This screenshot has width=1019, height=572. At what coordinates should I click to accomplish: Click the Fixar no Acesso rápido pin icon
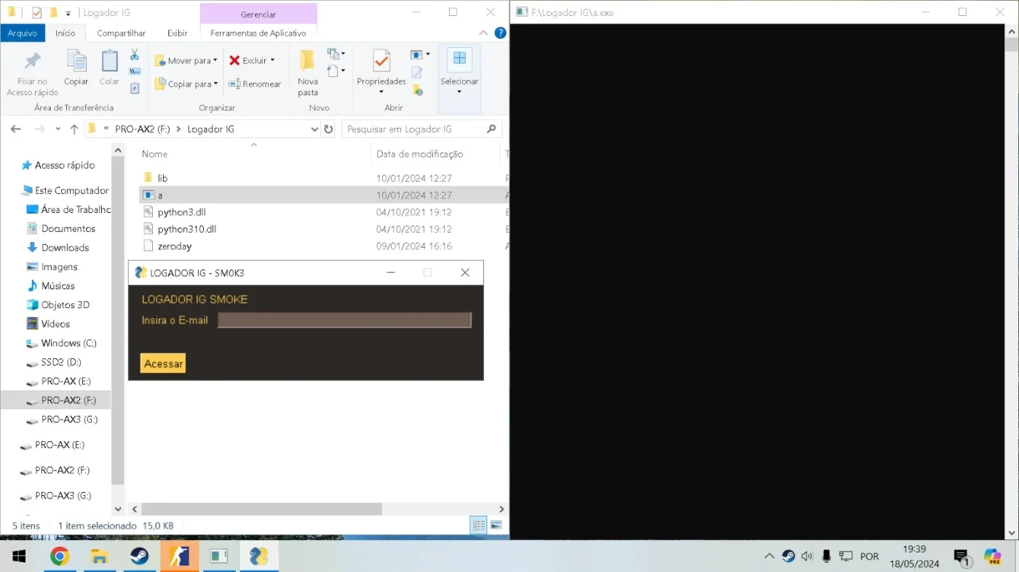32,61
